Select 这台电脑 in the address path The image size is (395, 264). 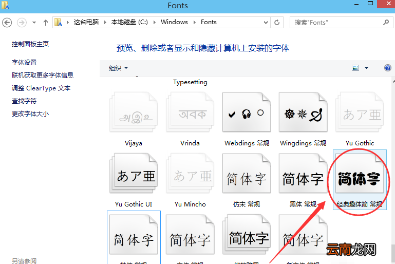pos(86,22)
